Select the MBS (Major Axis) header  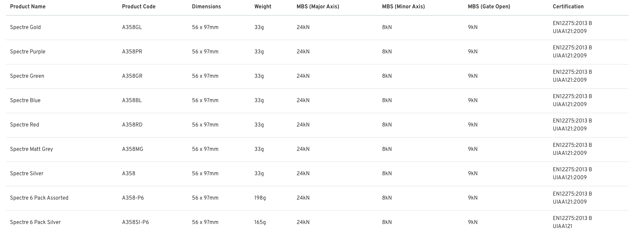[x=318, y=7]
